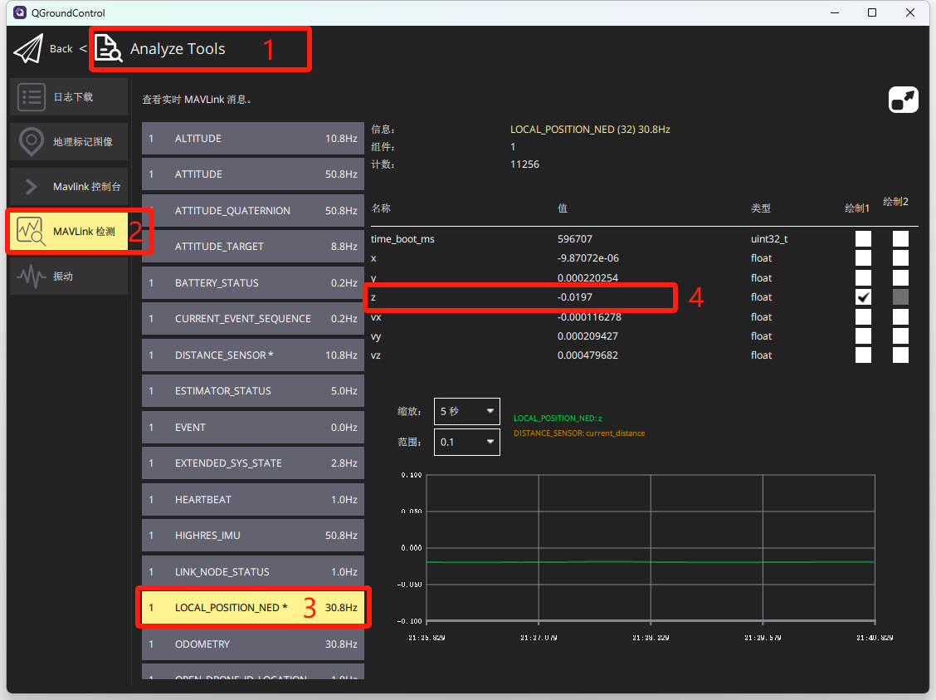Image resolution: width=936 pixels, height=700 pixels.
Task: Select the HIGHRES_IMU message
Action: [x=253, y=536]
